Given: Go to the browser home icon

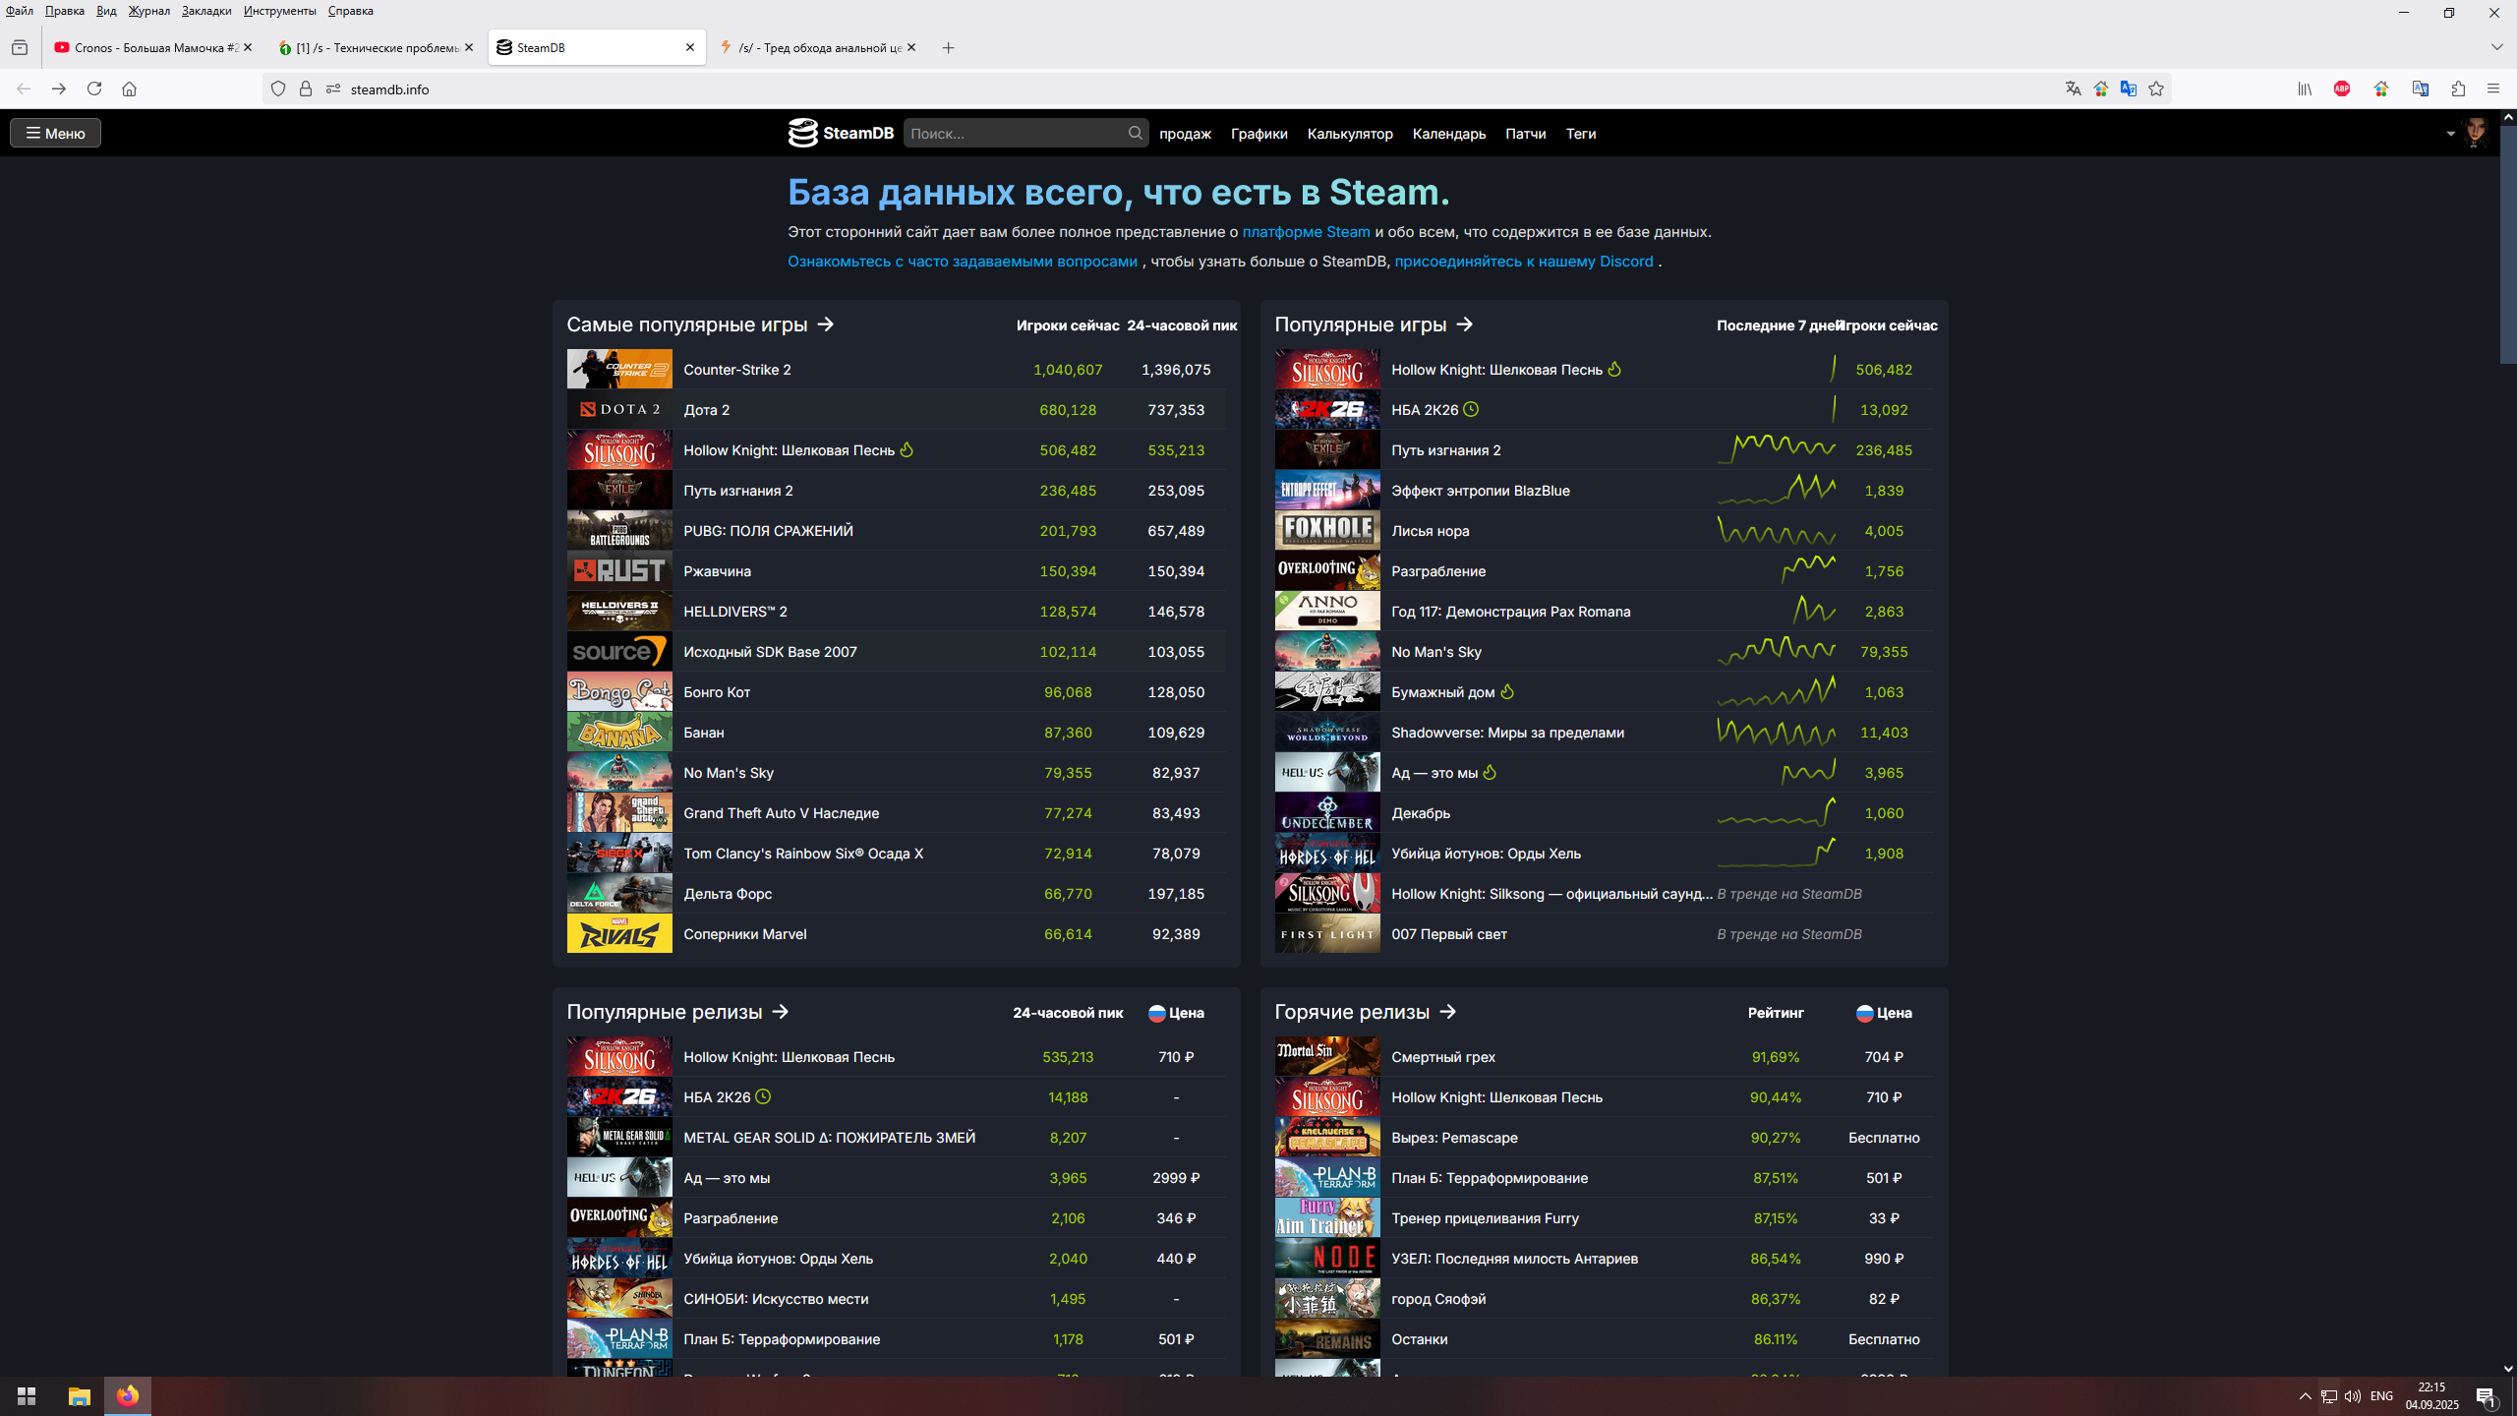Looking at the screenshot, I should coord(129,88).
